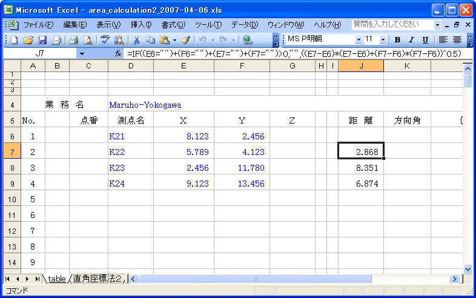Click the vertical scrollbar thumb
This screenshot has height=298, width=476.
[468, 81]
